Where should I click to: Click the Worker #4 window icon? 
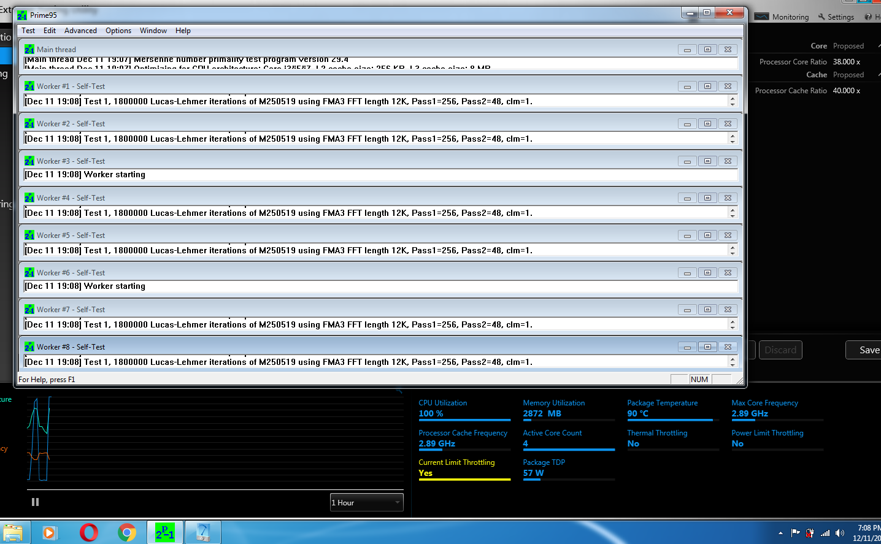click(29, 197)
